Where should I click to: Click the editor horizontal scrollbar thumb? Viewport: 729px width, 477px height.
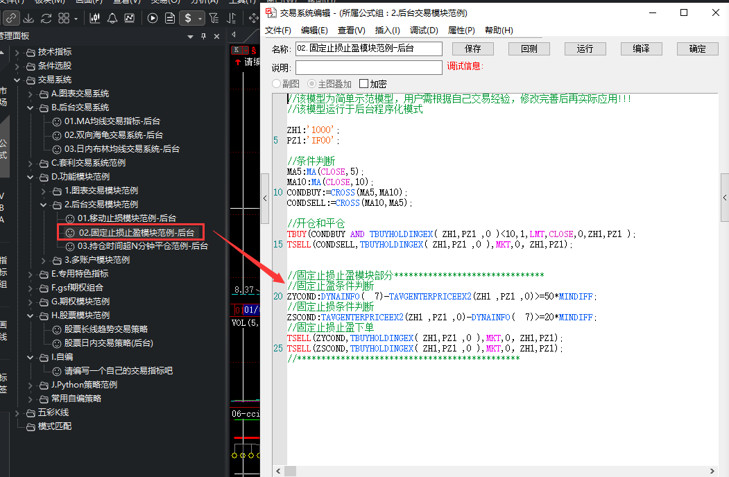tap(290, 471)
